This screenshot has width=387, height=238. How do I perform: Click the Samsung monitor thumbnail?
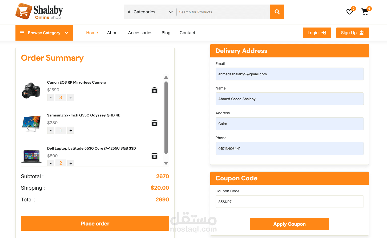(31, 123)
